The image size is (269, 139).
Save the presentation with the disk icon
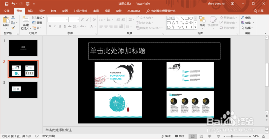click(6, 4)
